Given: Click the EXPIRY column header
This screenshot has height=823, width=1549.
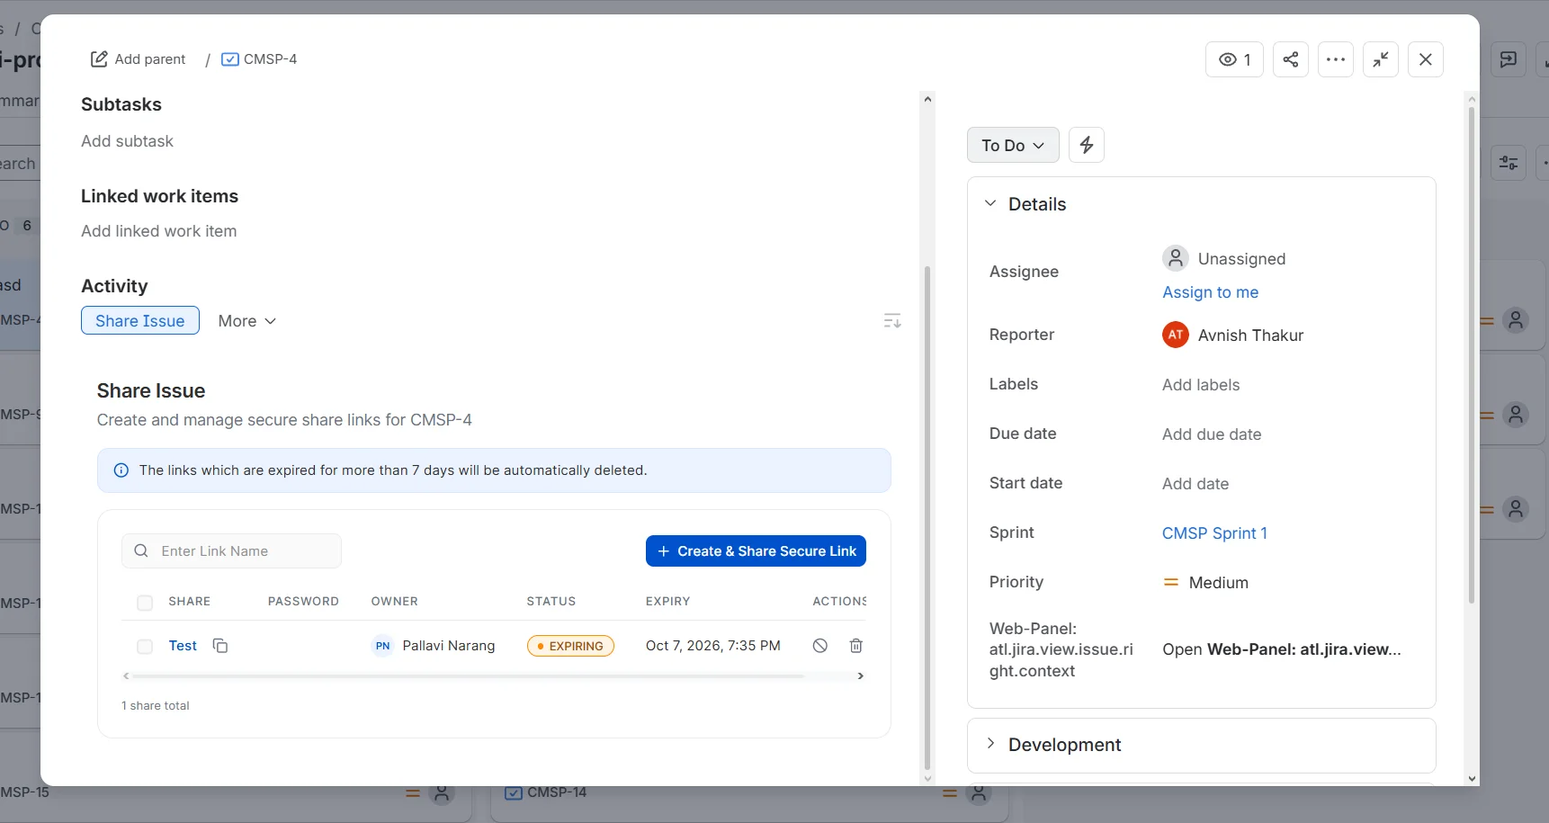Looking at the screenshot, I should (667, 602).
